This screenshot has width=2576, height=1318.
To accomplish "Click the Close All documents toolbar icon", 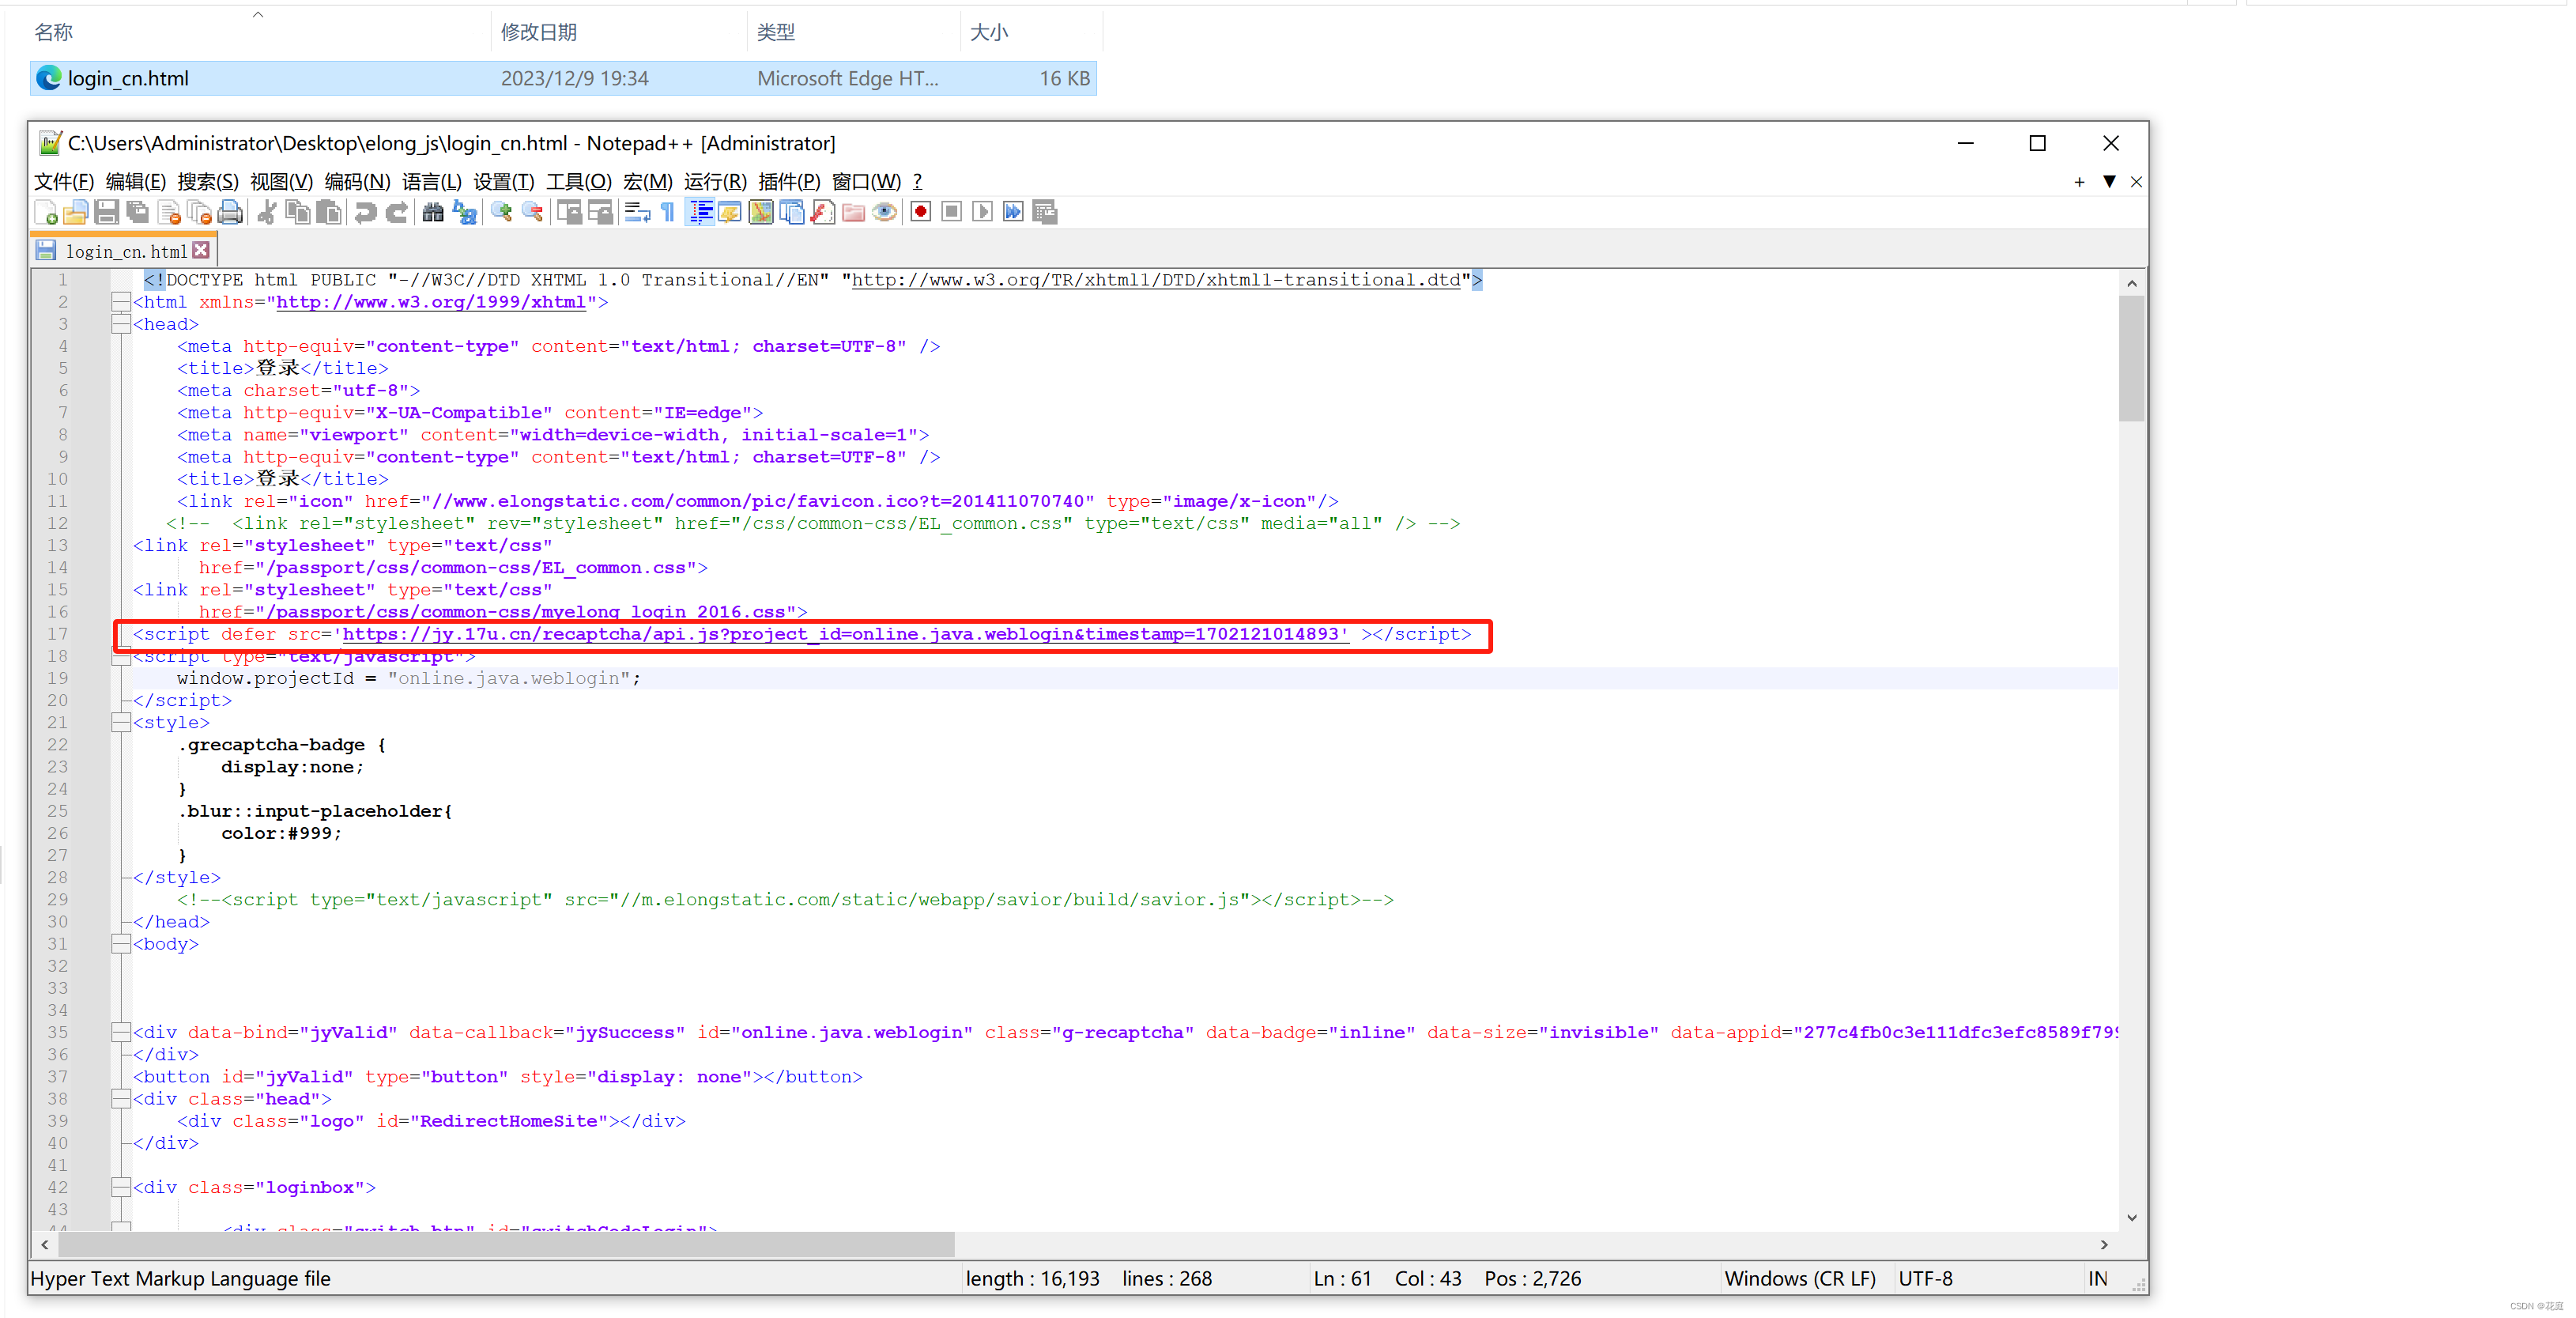I will (x=200, y=212).
